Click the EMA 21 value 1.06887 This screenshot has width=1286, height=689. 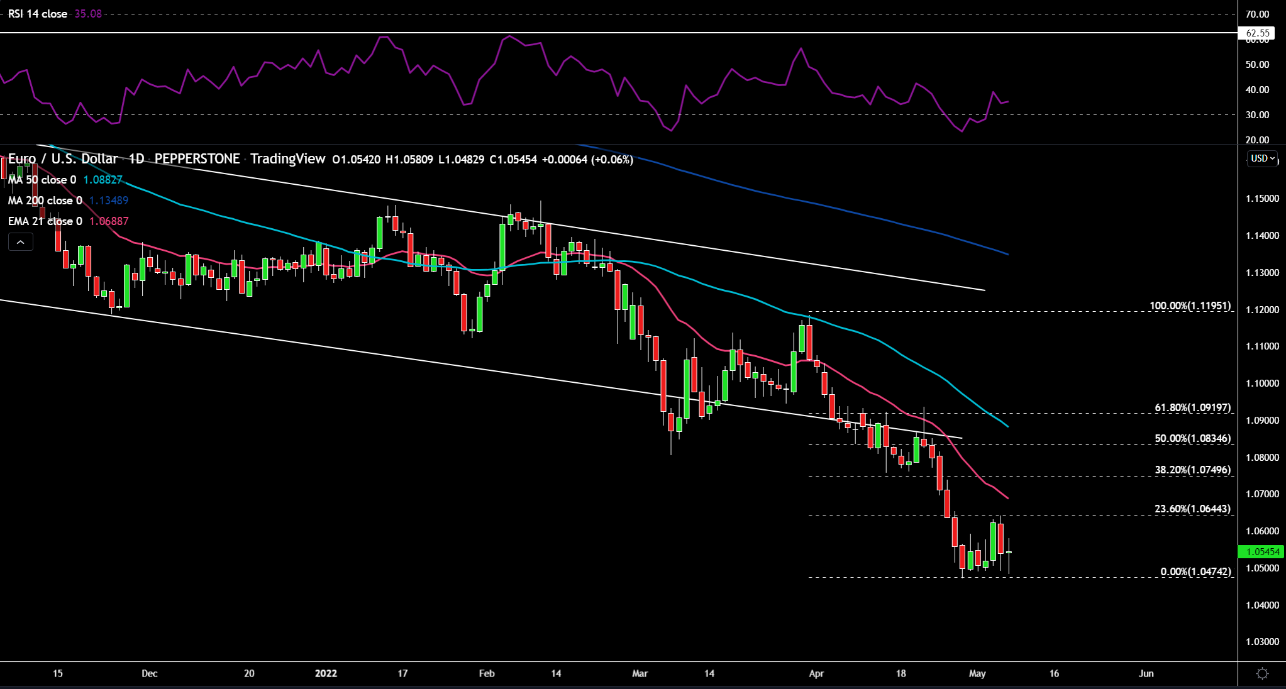(x=109, y=221)
